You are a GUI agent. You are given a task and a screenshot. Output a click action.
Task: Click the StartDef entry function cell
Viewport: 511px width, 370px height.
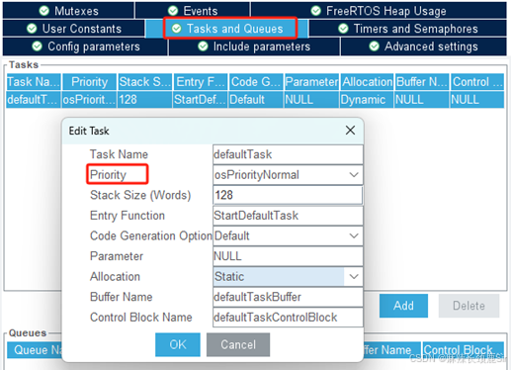tap(201, 100)
